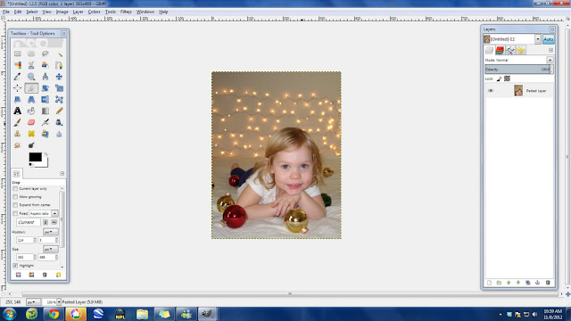Select the Flip tool
Viewport: 571px width, 321px height.
click(x=46, y=99)
